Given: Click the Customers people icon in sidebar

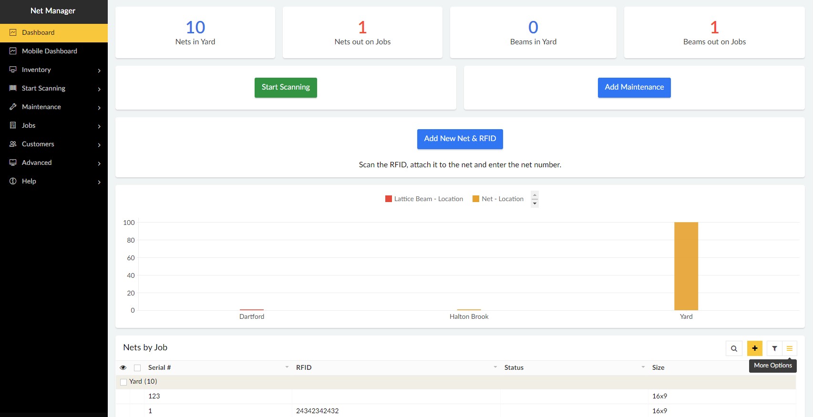Looking at the screenshot, I should tap(13, 144).
